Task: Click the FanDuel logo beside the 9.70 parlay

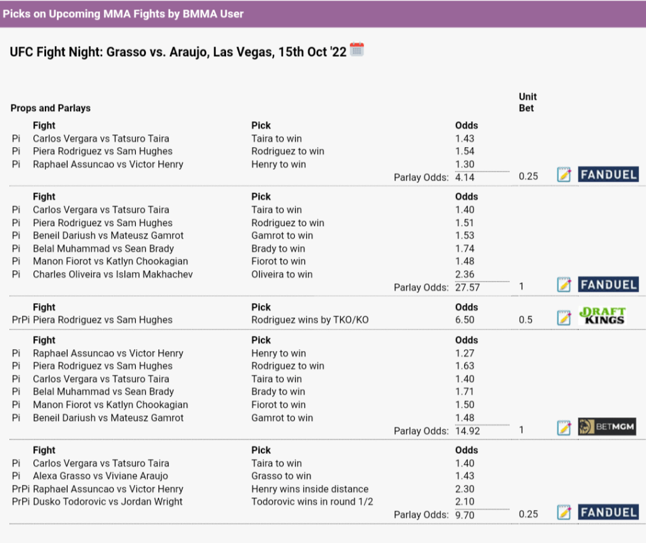Action: [608, 512]
